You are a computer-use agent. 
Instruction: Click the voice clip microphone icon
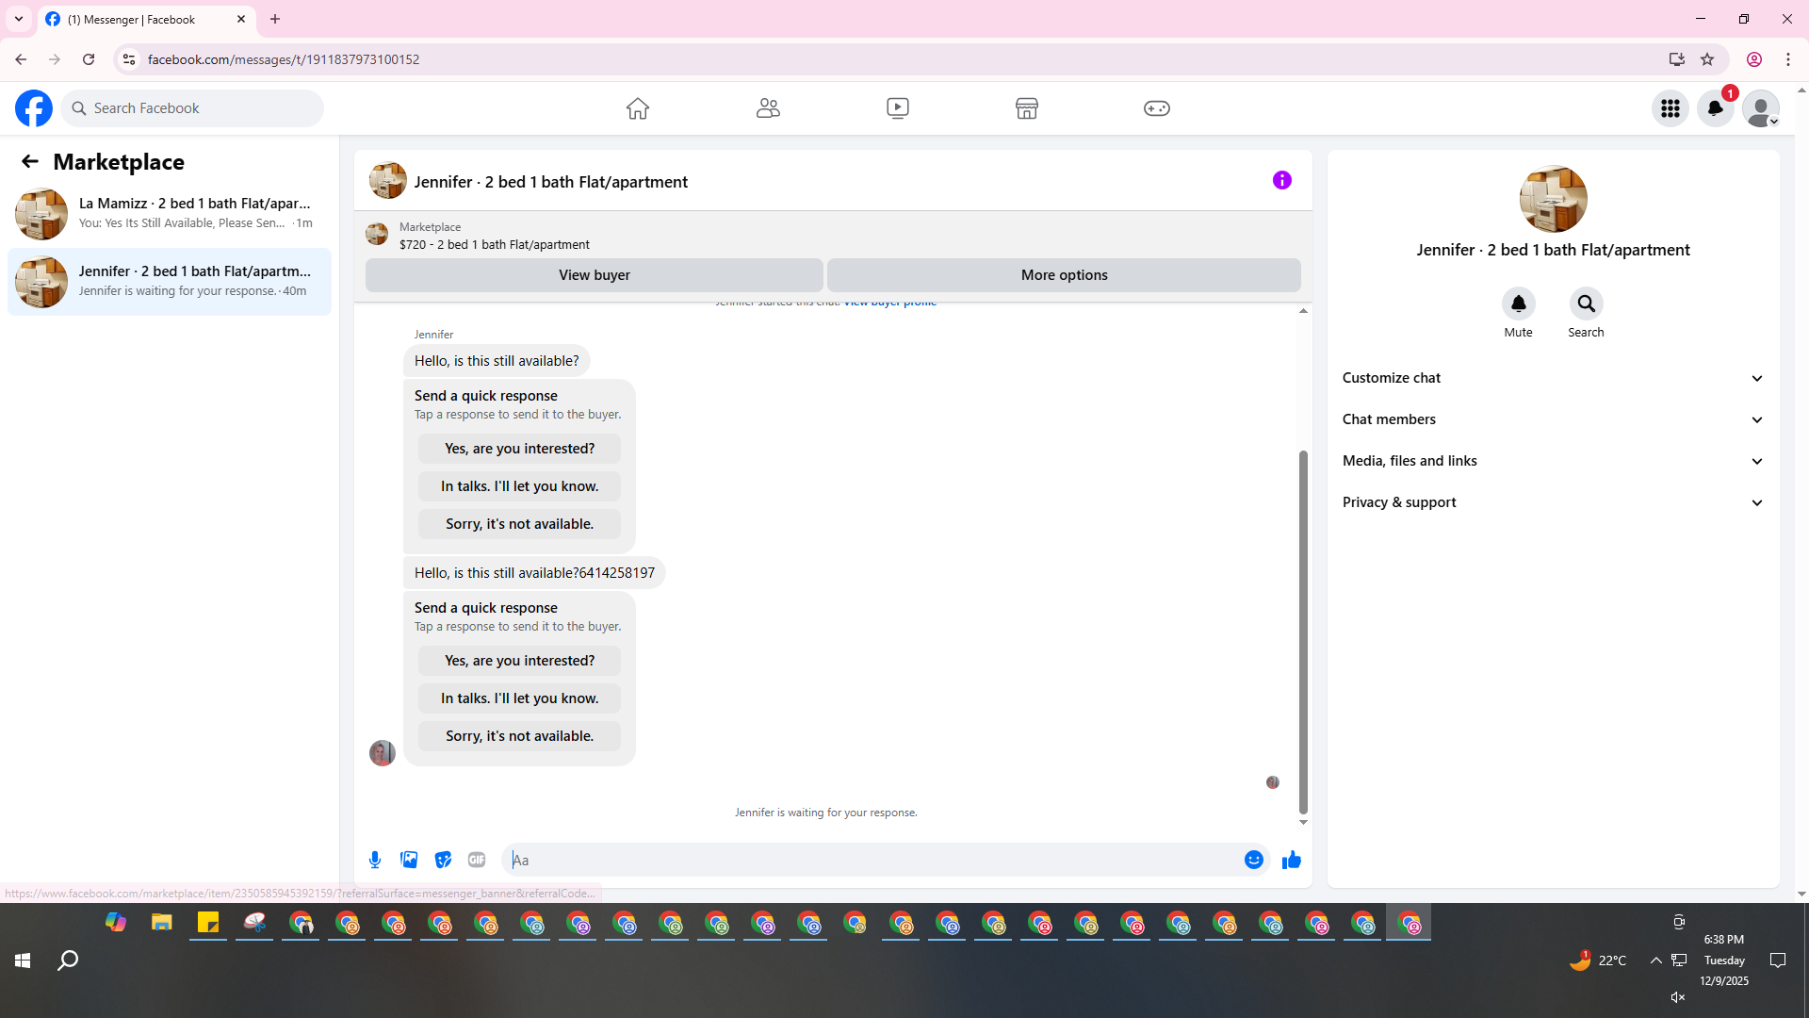coord(375,860)
